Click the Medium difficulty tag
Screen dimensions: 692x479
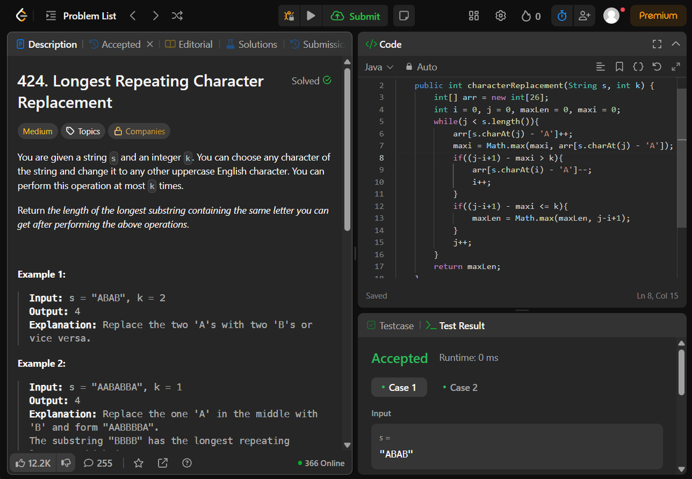pos(37,131)
